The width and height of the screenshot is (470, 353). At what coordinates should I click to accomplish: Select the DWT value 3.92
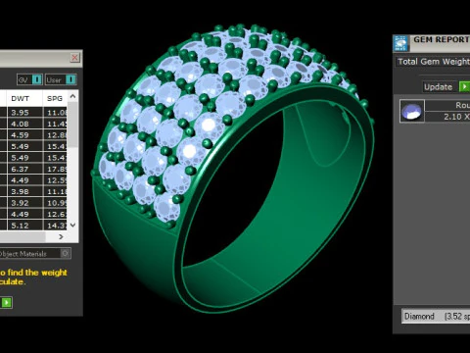point(20,203)
